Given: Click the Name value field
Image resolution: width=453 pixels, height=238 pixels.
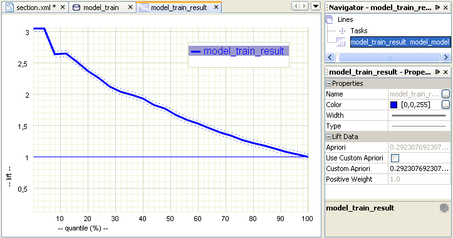Looking at the screenshot, I should click(415, 94).
